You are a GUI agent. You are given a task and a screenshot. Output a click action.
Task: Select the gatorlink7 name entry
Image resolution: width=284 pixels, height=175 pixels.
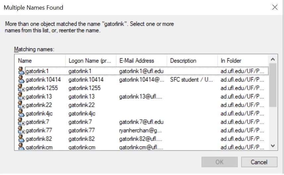pos(37,122)
